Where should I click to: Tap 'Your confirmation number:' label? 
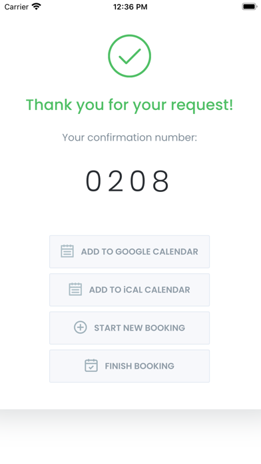(x=129, y=137)
